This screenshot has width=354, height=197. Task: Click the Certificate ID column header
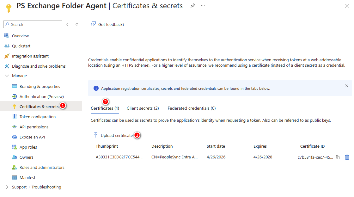(x=313, y=146)
